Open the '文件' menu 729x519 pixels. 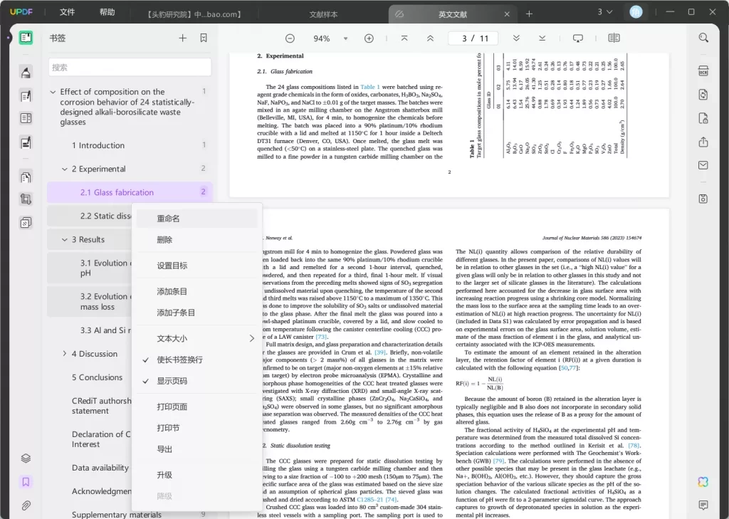coord(67,12)
